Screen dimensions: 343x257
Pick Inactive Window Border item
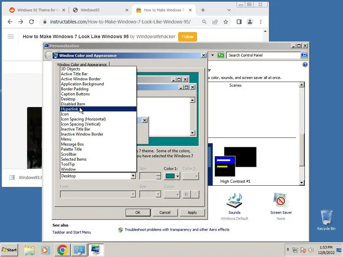click(98, 134)
